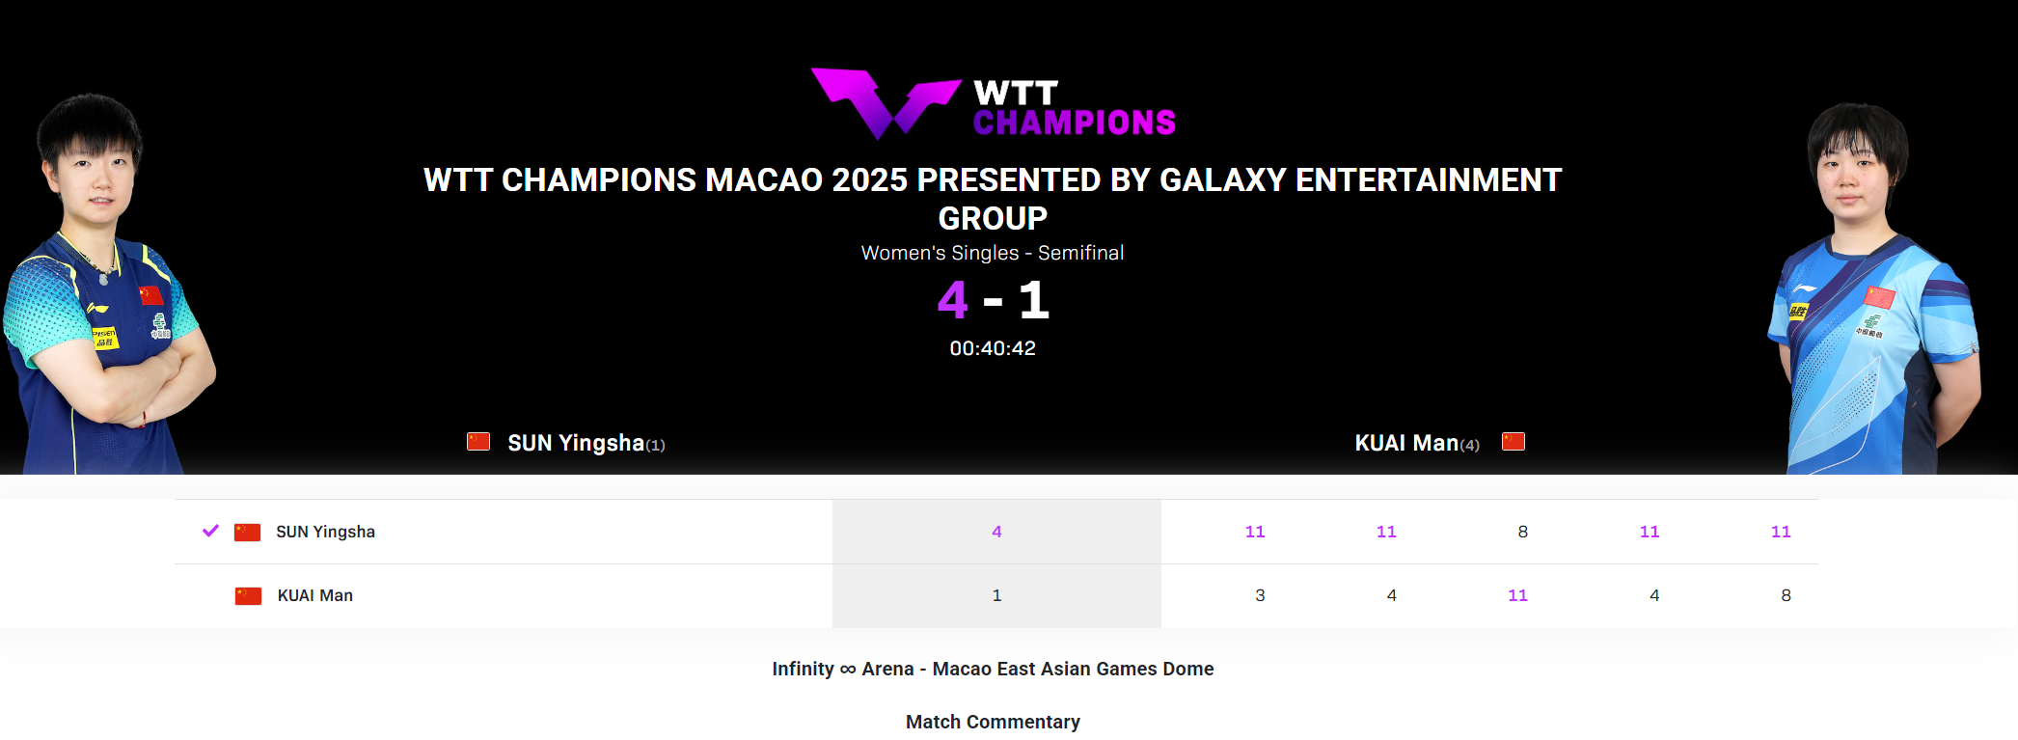Click the tournament title WTT Champions Macao 2025
Image resolution: width=2018 pixels, height=740 pixels.
(993, 199)
